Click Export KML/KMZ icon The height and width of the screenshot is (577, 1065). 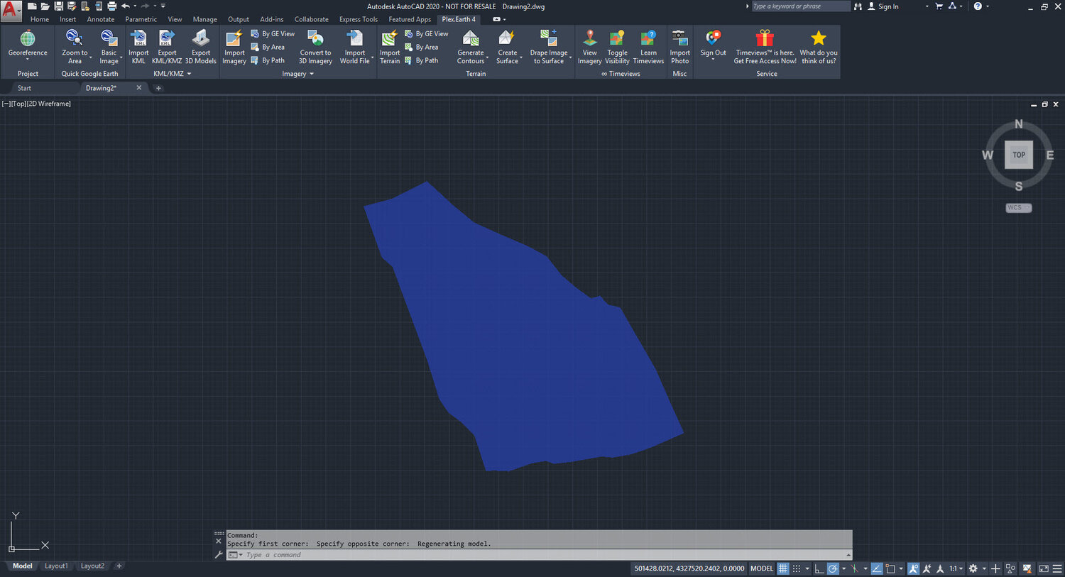[x=167, y=38]
